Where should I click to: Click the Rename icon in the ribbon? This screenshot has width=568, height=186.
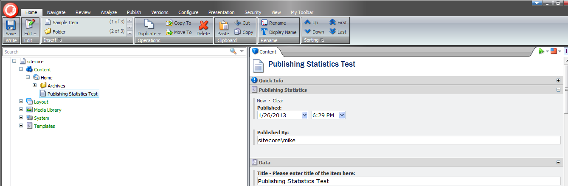click(264, 23)
